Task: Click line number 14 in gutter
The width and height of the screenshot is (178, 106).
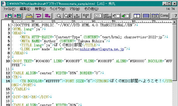Action: click(8, 81)
